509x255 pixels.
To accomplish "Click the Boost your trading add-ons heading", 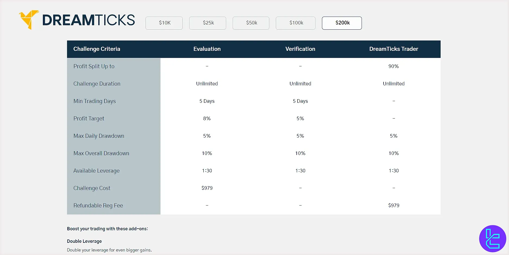I will click(108, 229).
